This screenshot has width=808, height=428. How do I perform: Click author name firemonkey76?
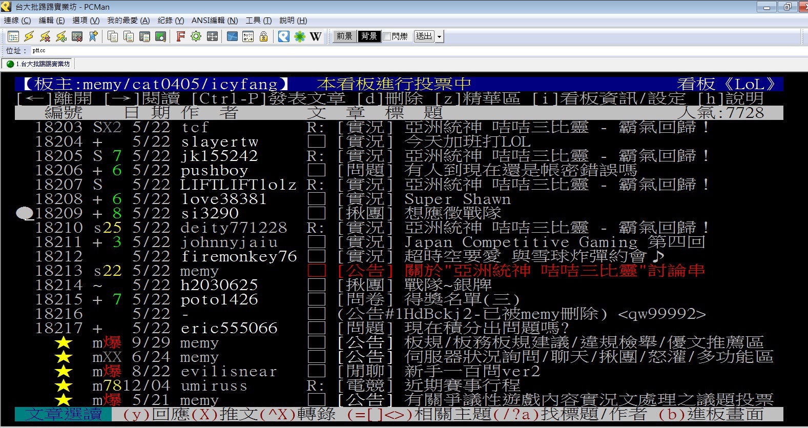click(x=239, y=256)
